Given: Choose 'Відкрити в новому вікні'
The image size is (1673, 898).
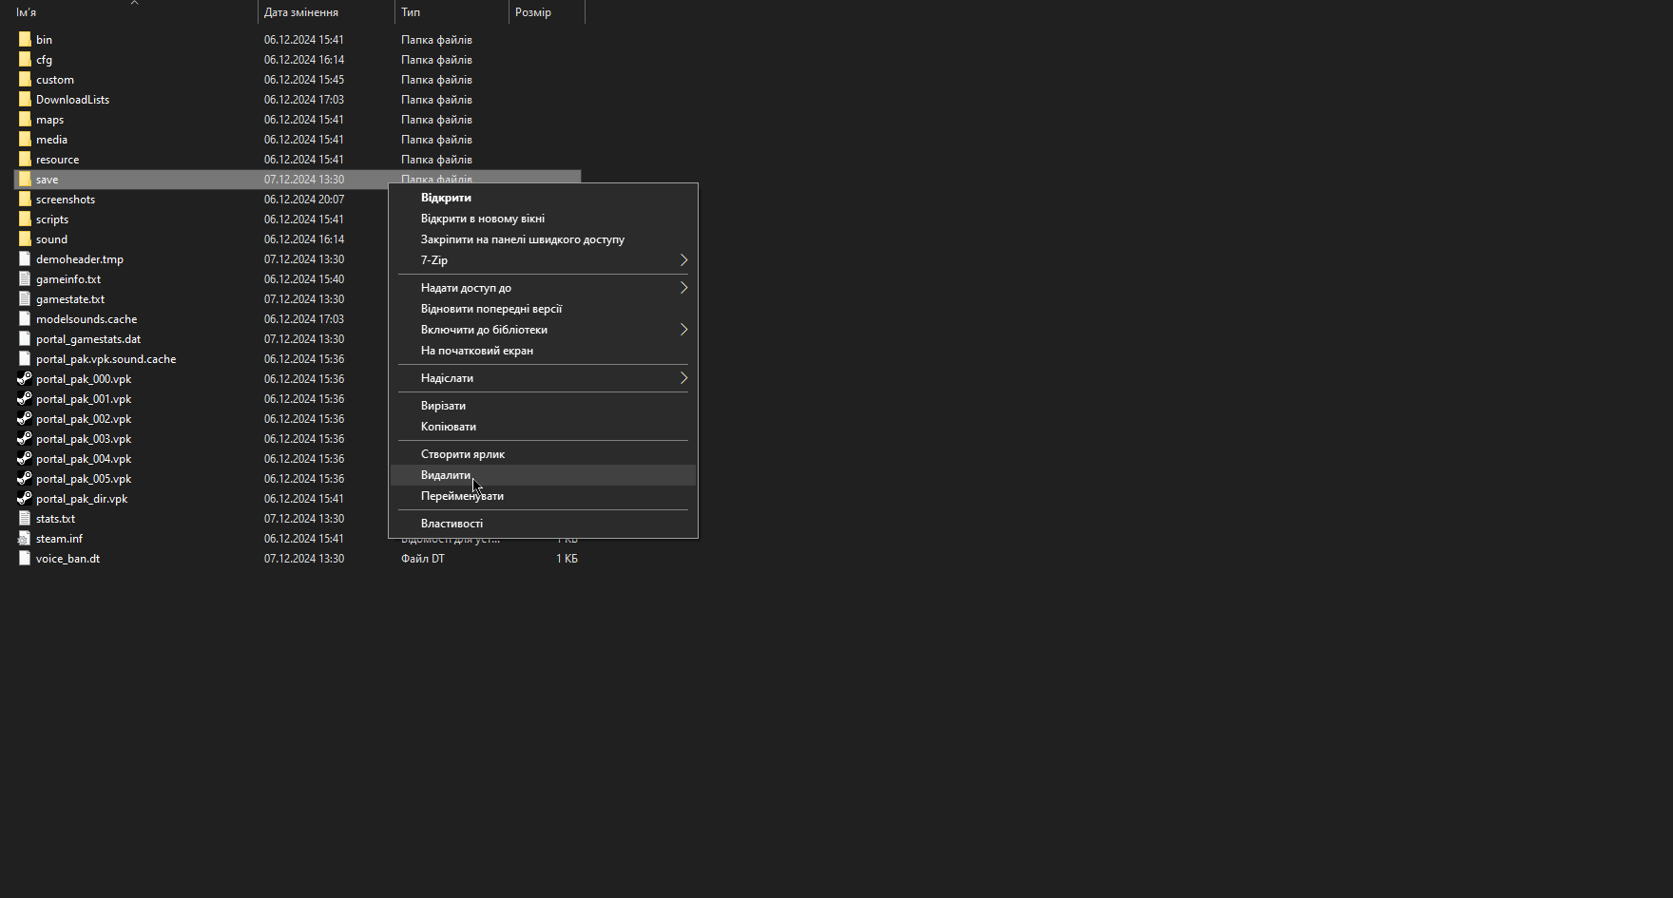Looking at the screenshot, I should pyautogui.click(x=543, y=219).
